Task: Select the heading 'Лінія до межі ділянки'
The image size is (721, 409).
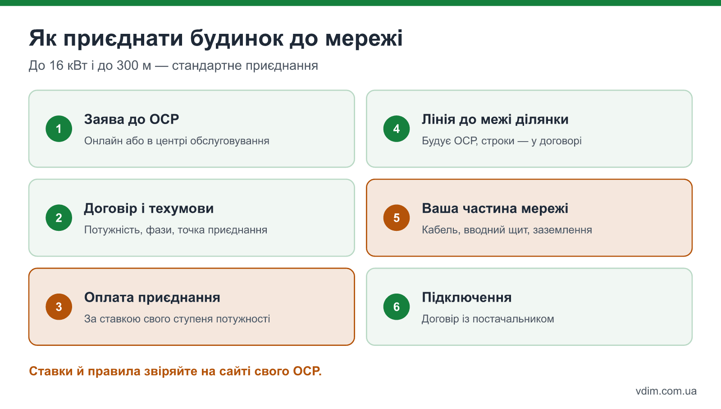Action: [495, 119]
